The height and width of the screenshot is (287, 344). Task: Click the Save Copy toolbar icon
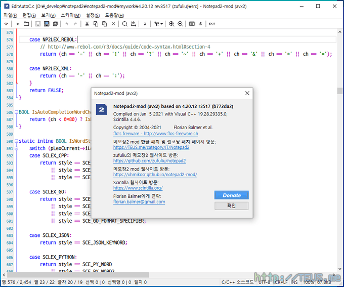coord(55,24)
